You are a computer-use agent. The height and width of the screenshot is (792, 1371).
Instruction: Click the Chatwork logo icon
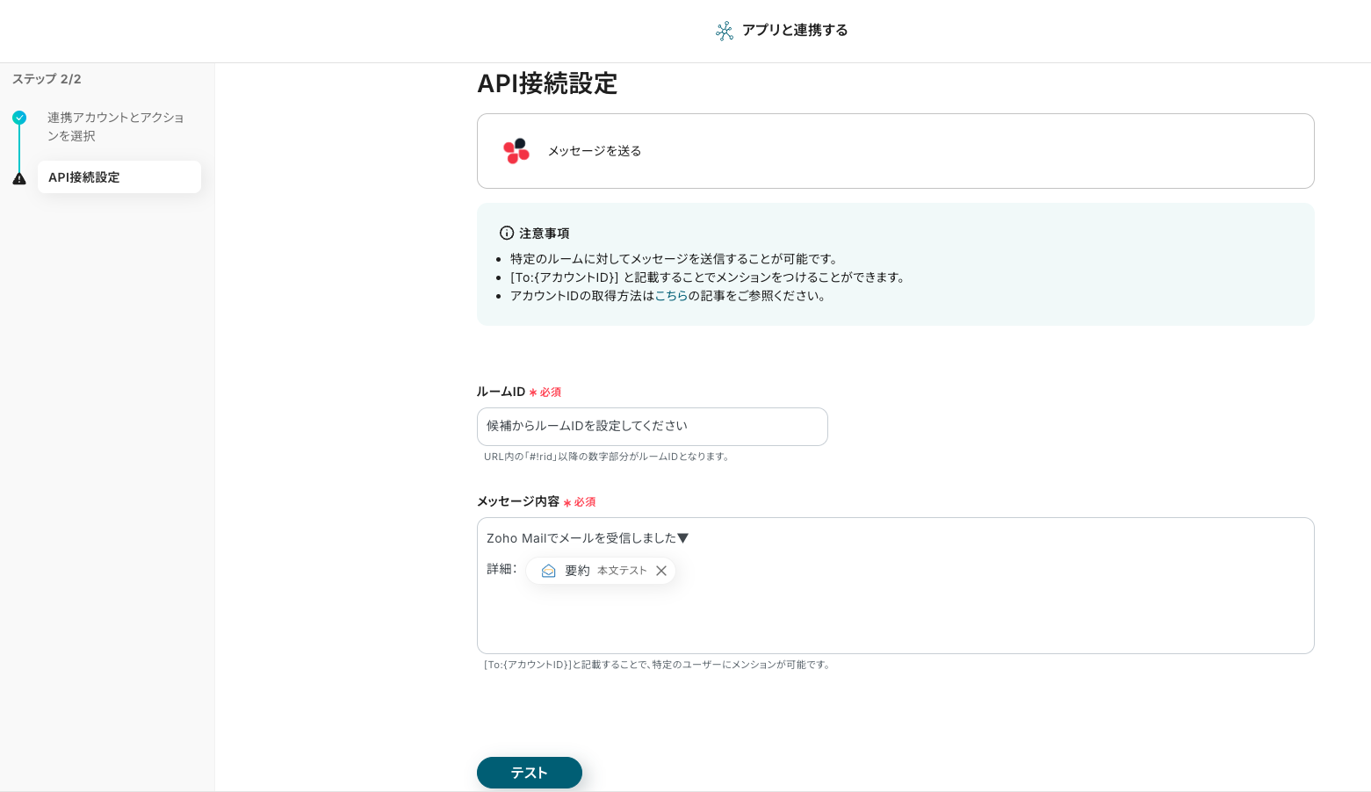(x=516, y=151)
